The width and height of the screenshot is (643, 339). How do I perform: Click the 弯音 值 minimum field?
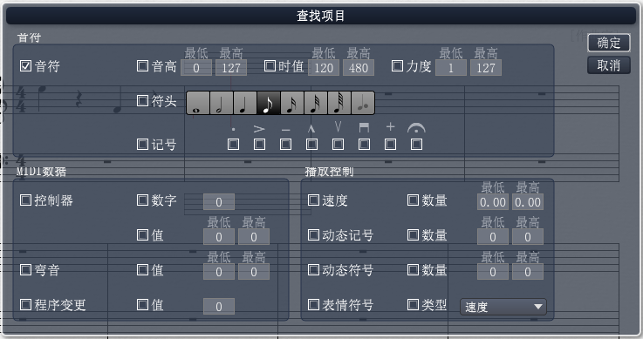[219, 271]
